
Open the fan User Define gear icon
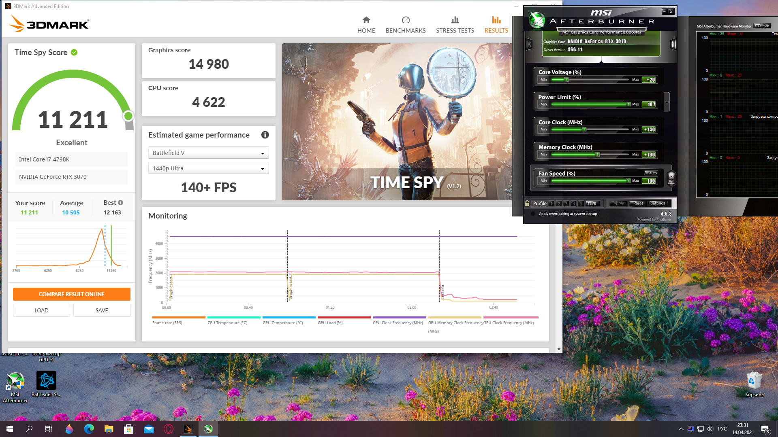(x=671, y=177)
